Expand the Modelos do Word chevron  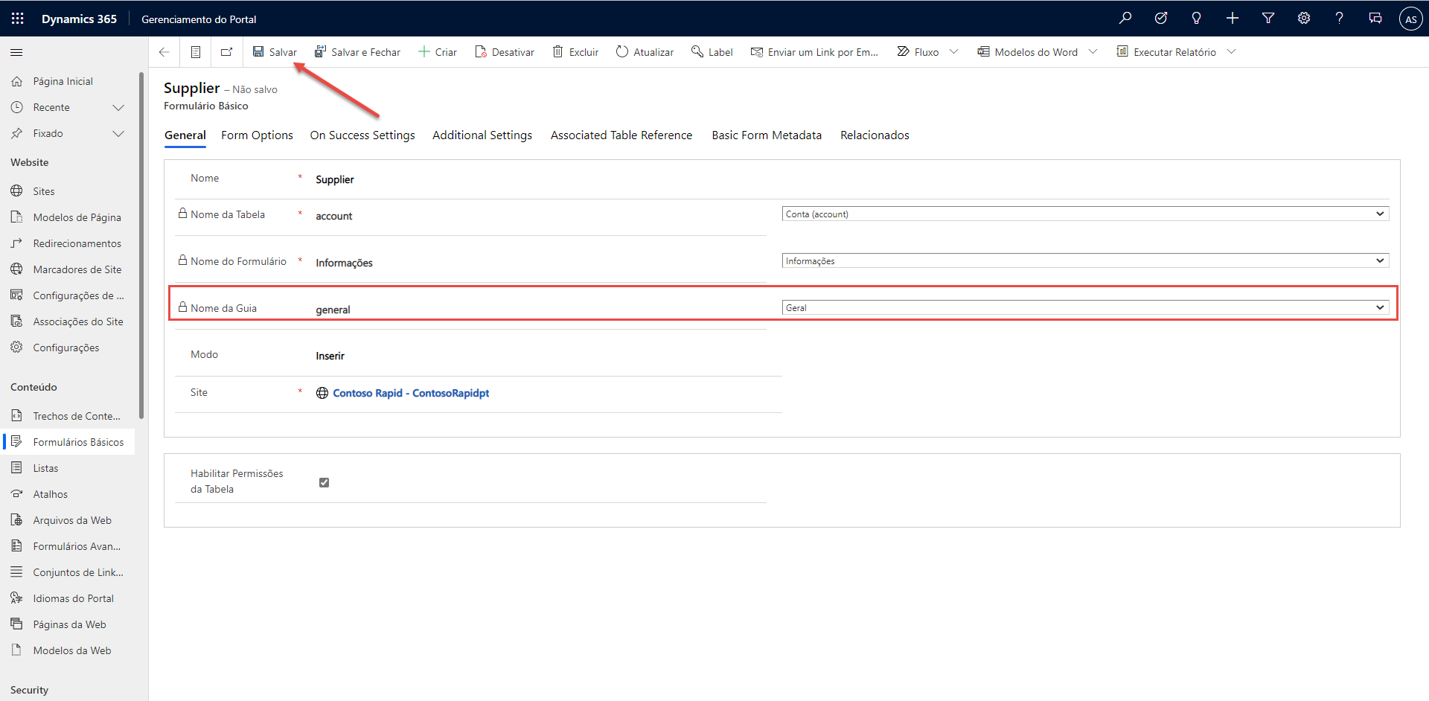click(1093, 52)
